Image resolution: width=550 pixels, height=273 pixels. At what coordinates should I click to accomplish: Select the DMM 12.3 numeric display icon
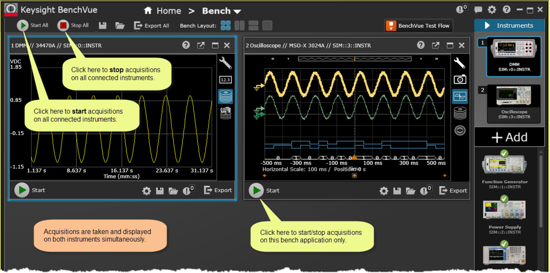226,80
